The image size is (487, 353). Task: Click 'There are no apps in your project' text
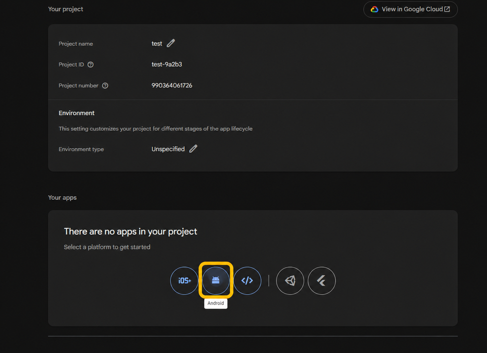(130, 231)
